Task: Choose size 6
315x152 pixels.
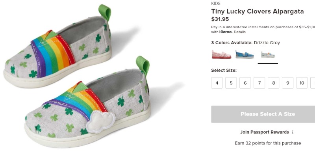Action: tap(245, 83)
